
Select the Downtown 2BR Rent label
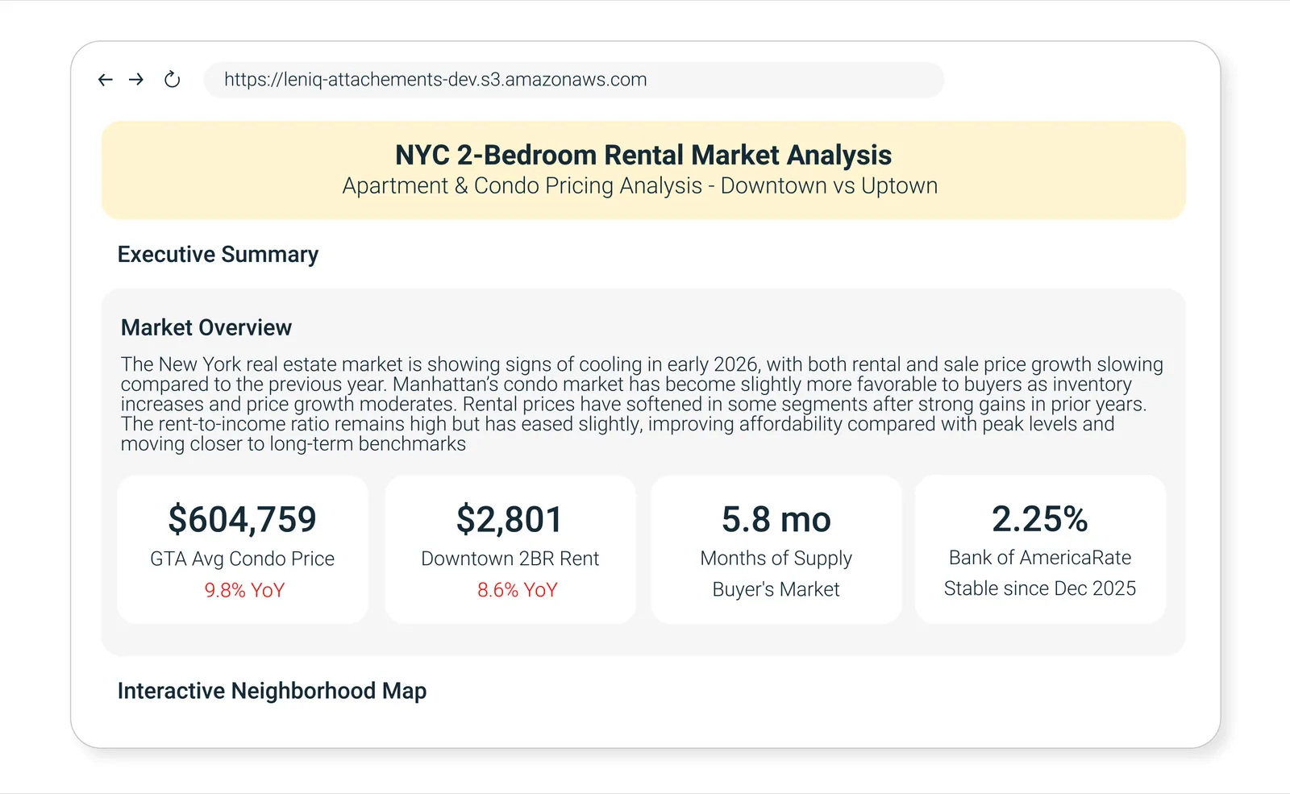pos(510,559)
